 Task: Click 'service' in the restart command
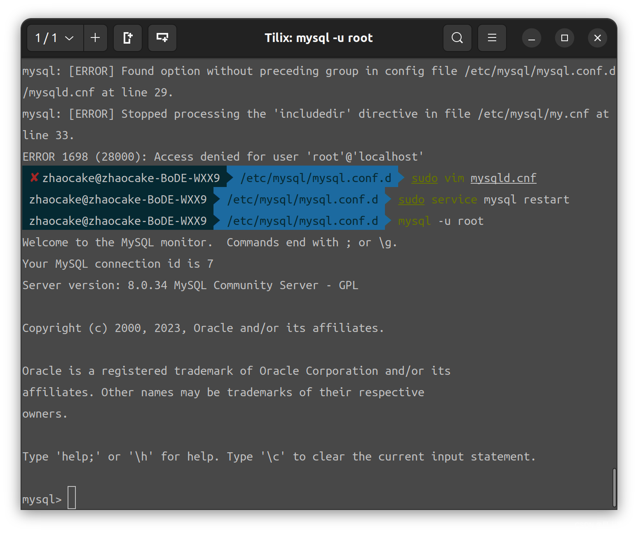tap(454, 199)
